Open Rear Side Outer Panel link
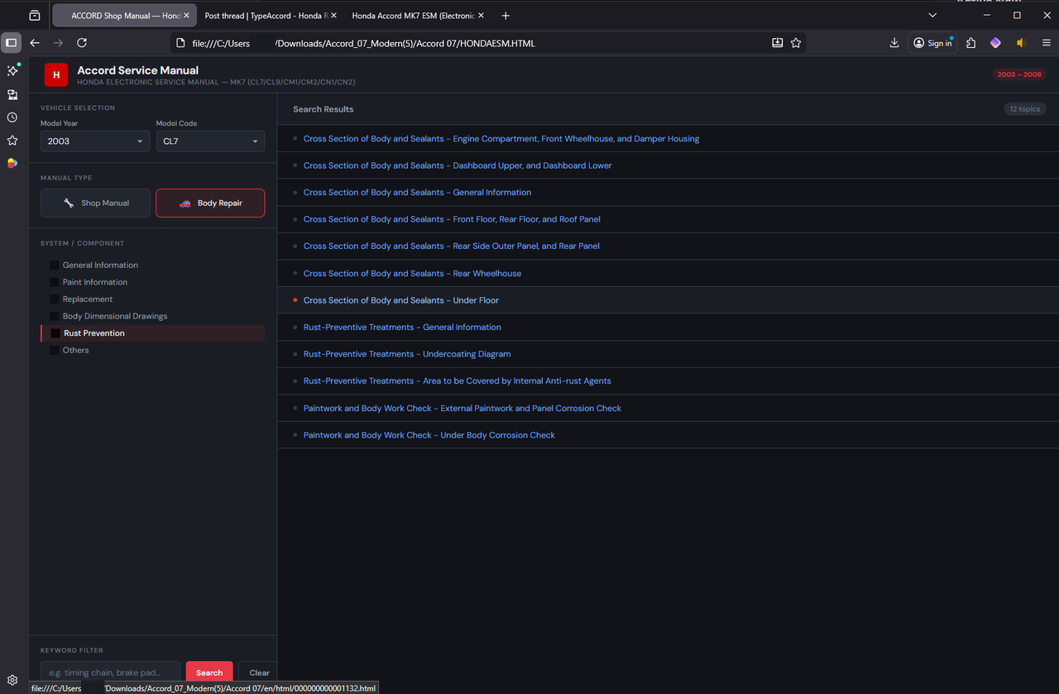The height and width of the screenshot is (694, 1059). tap(452, 246)
